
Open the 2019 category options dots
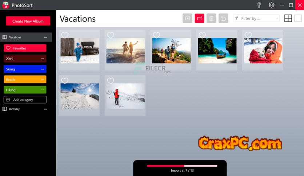(43, 59)
